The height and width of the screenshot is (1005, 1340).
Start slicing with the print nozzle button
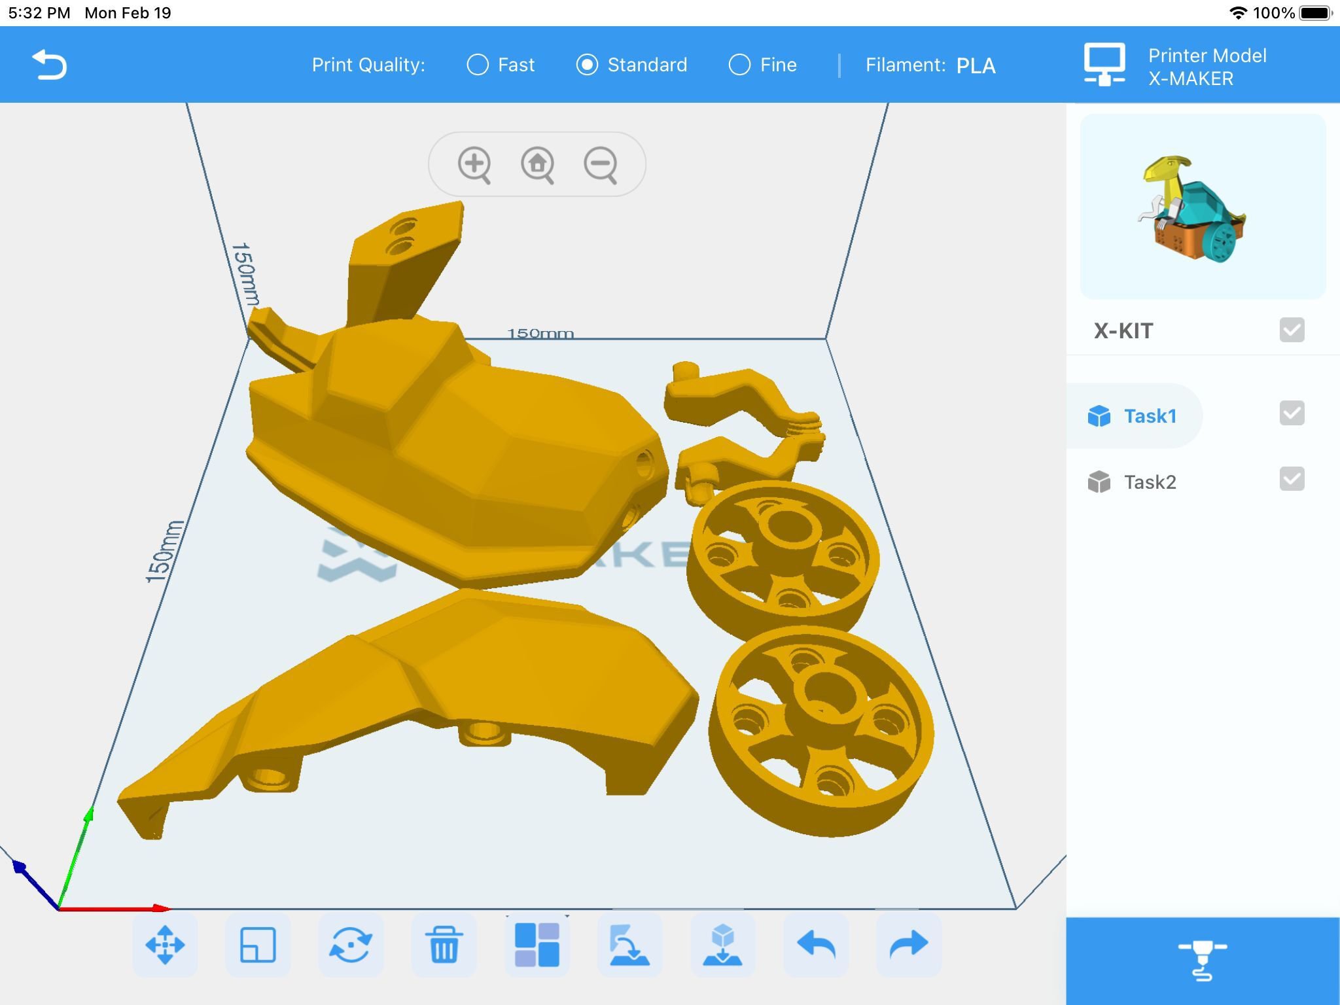pos(1203,961)
